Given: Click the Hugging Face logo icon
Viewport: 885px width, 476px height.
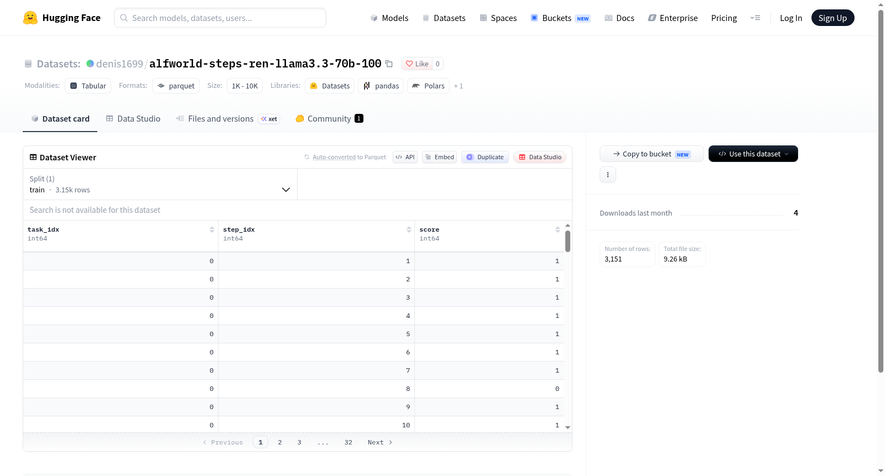Looking at the screenshot, I should coord(30,18).
